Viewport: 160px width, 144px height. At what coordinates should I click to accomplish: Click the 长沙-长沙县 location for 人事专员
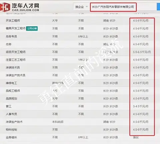(111, 114)
